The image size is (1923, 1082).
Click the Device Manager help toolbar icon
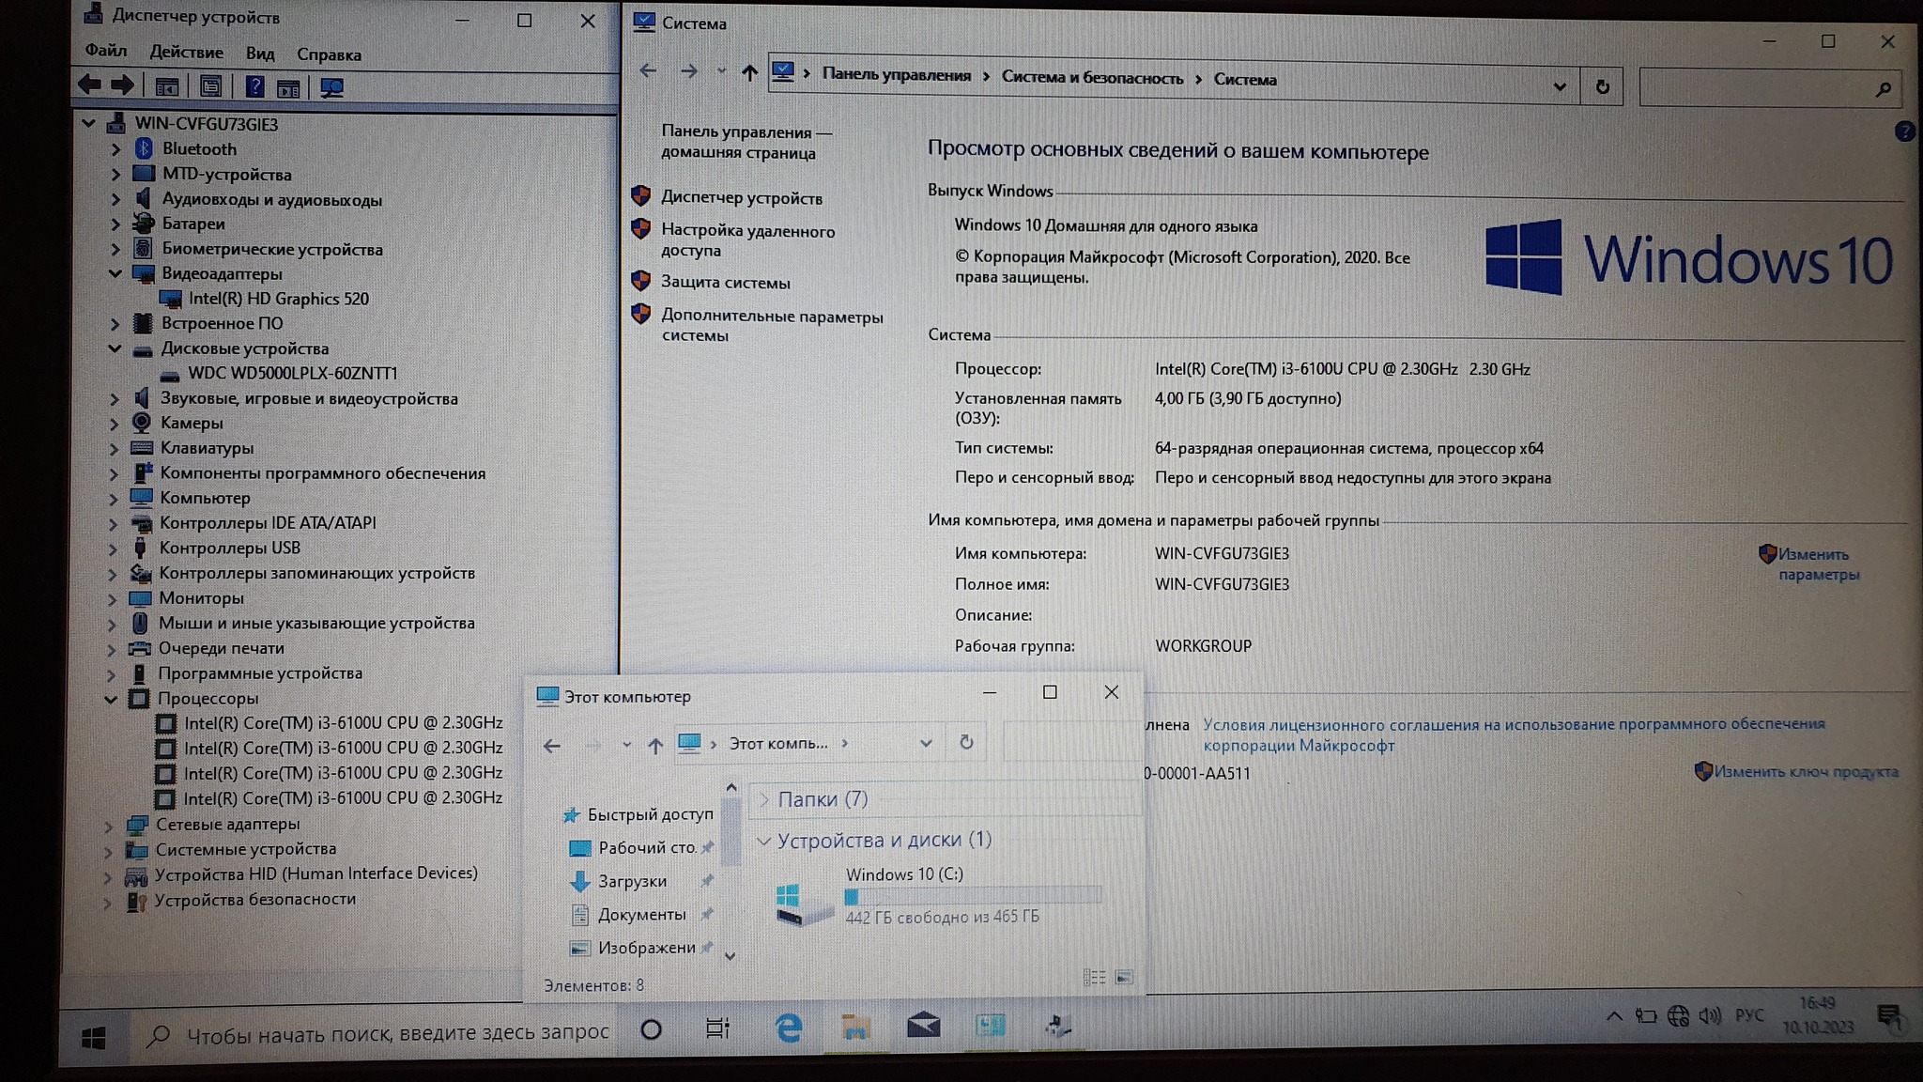[254, 87]
